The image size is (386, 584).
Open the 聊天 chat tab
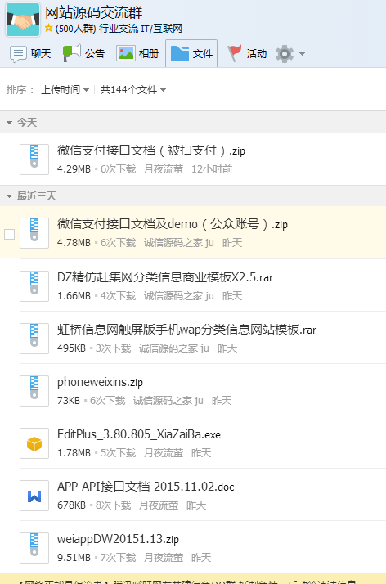point(30,54)
